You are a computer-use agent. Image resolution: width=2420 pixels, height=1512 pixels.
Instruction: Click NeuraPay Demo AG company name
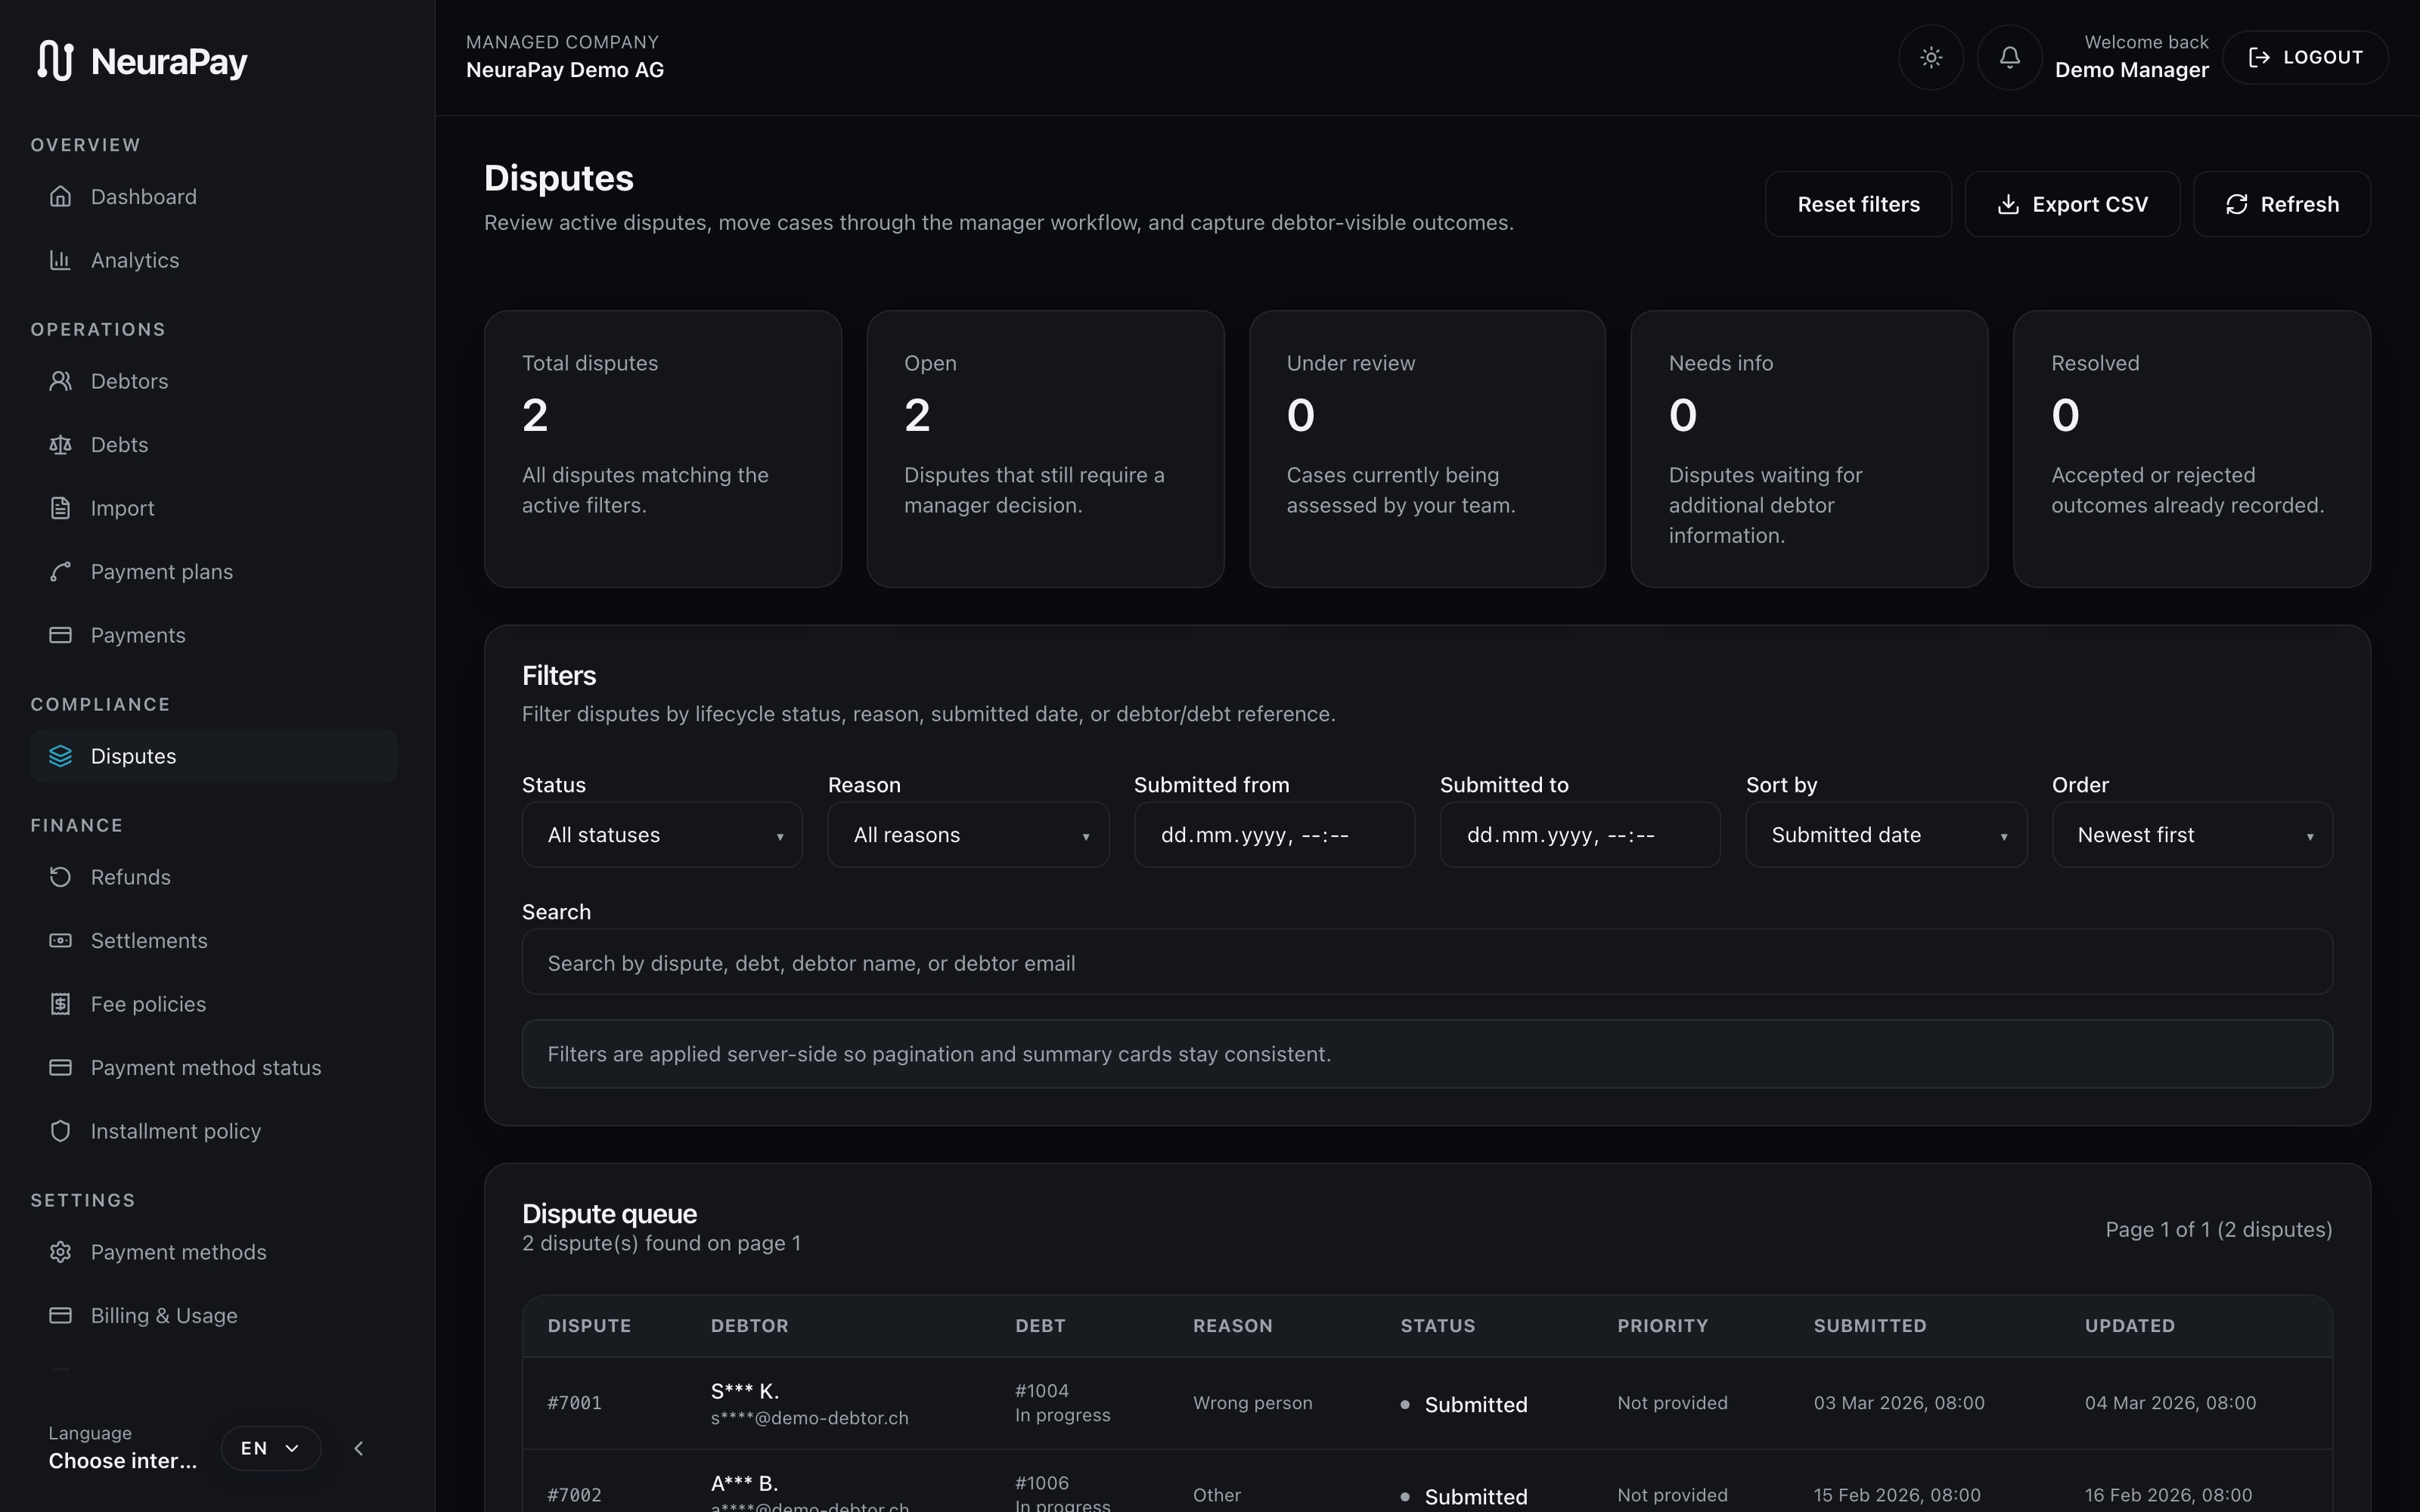point(565,70)
